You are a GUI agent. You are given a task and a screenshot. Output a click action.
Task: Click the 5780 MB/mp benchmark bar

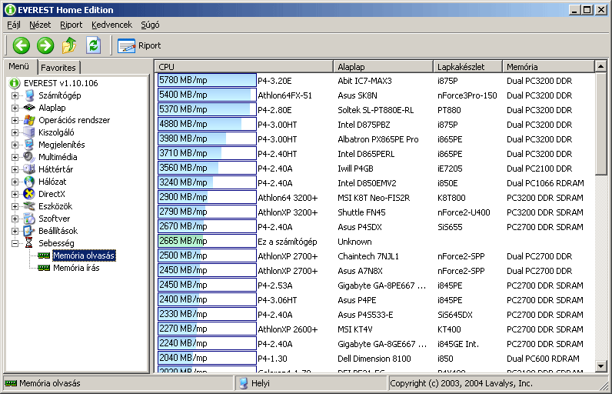207,80
